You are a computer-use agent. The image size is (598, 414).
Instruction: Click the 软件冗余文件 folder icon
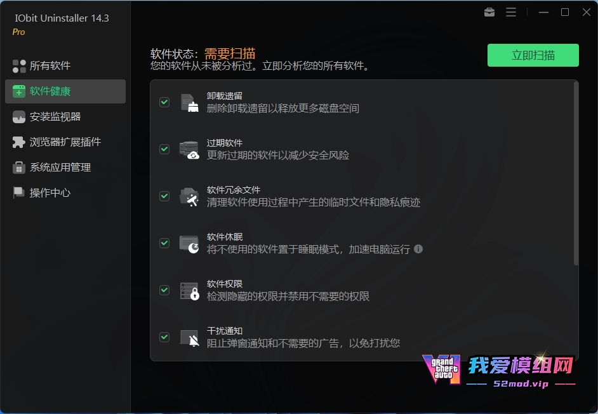pyautogui.click(x=189, y=197)
